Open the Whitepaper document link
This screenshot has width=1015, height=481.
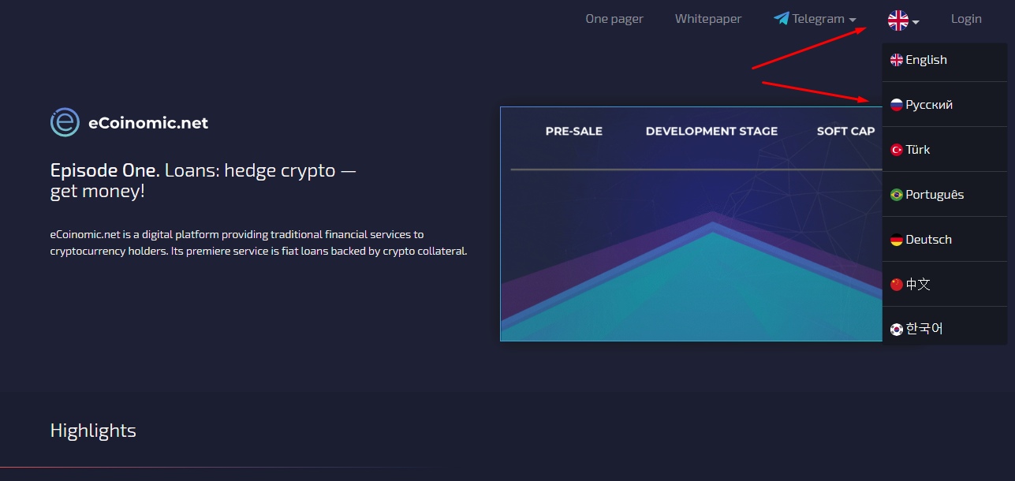(707, 19)
